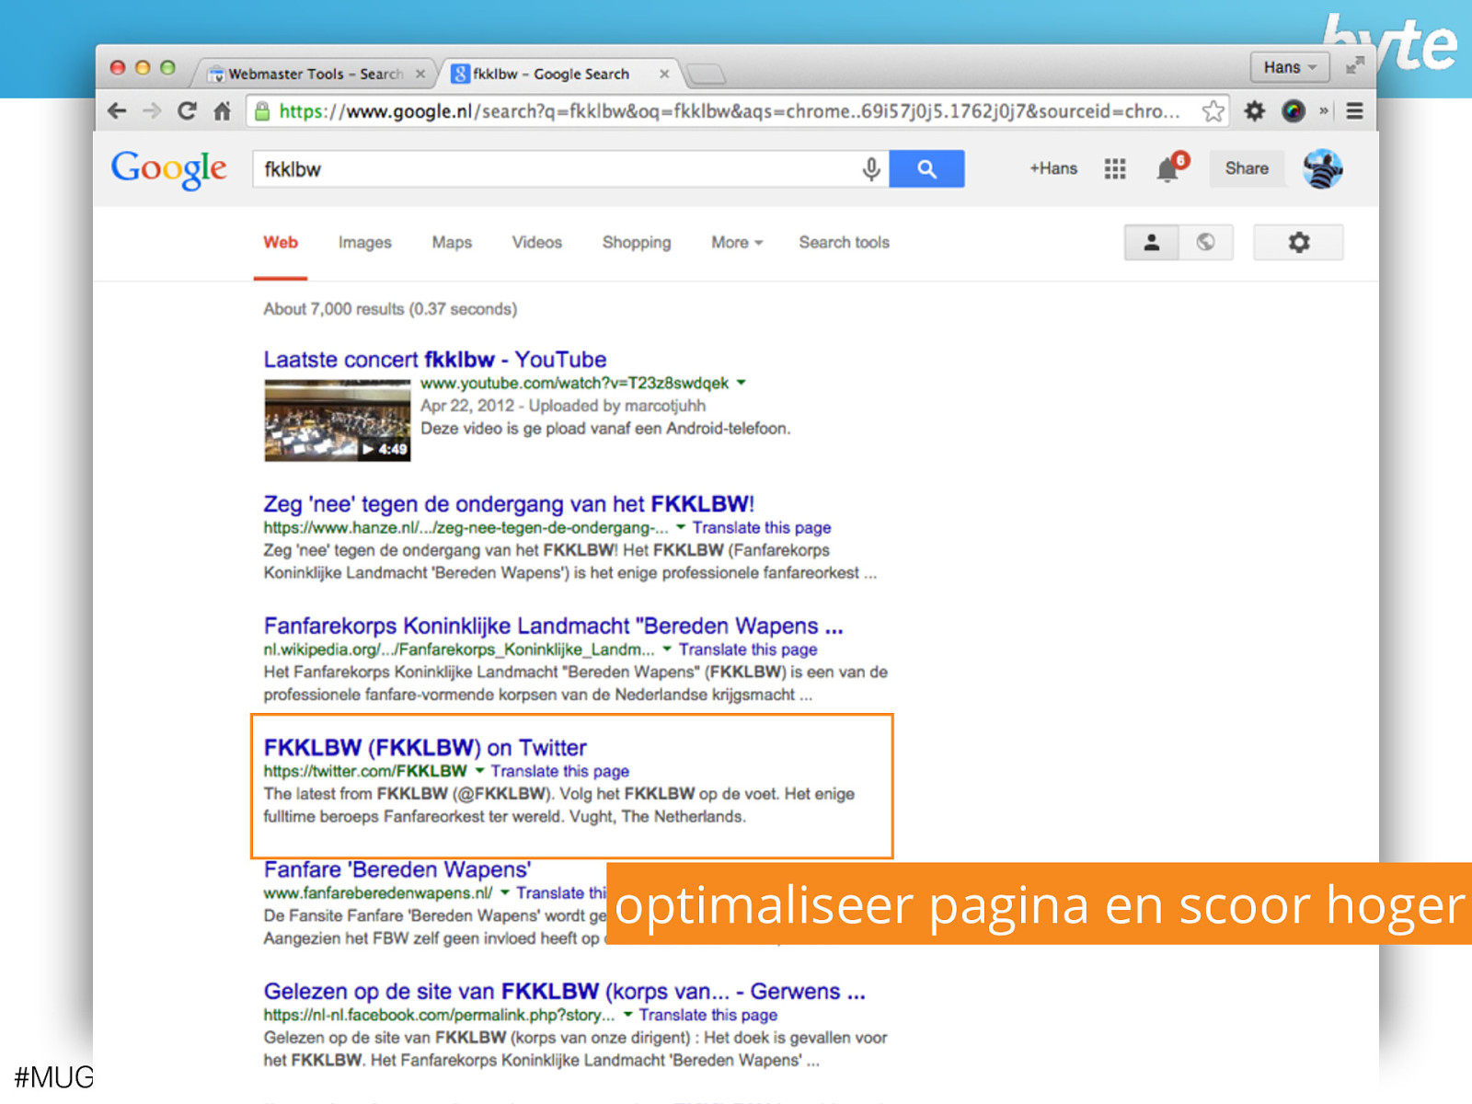Select the Web results tab
Viewport: 1472px width, 1104px height.
click(x=281, y=243)
